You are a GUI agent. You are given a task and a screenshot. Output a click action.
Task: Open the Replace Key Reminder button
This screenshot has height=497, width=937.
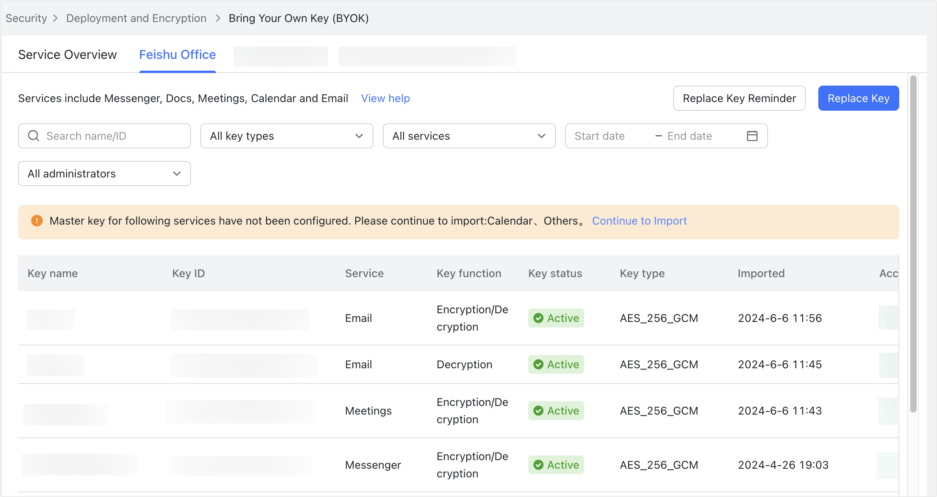739,98
